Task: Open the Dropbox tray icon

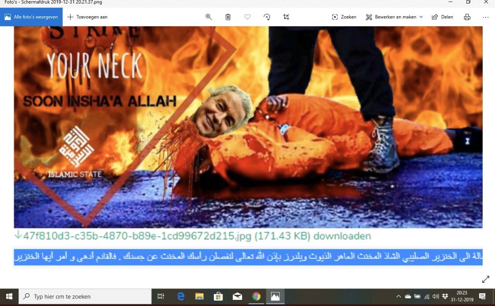Action: [445, 296]
